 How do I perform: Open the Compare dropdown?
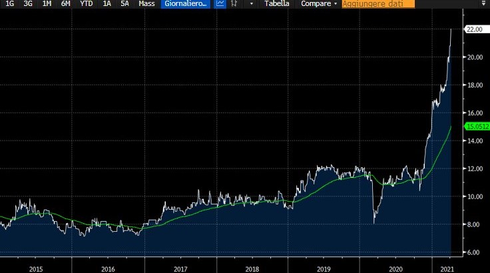(x=319, y=4)
